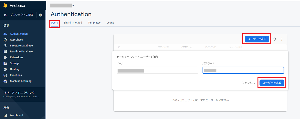This screenshot has height=119, width=300.
Task: Click the Authentication people icon in sidebar
Action: pyautogui.click(x=5, y=34)
